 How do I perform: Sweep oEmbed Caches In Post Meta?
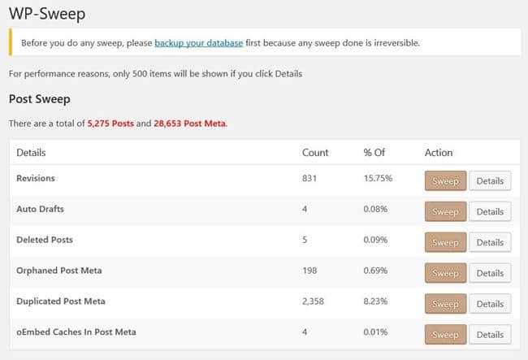(x=445, y=335)
